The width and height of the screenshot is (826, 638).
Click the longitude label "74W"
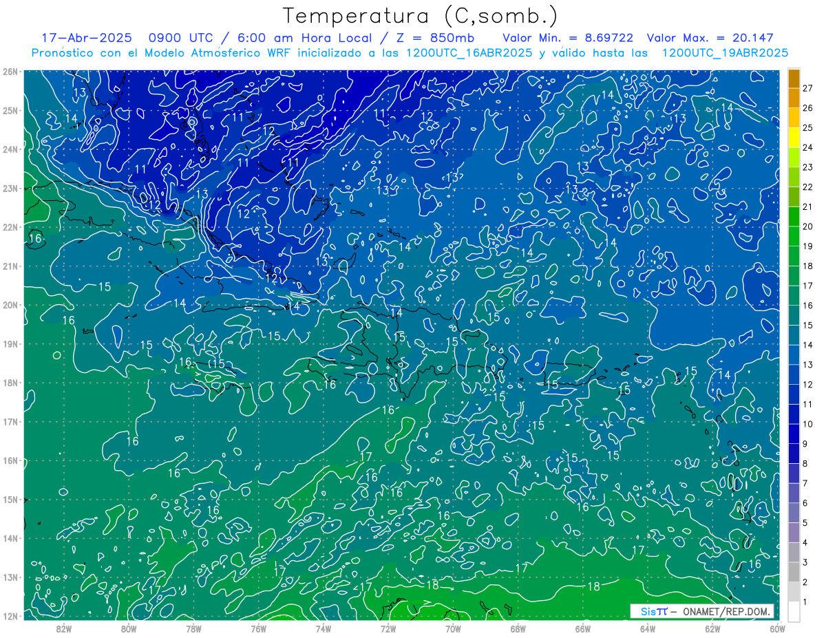324,628
